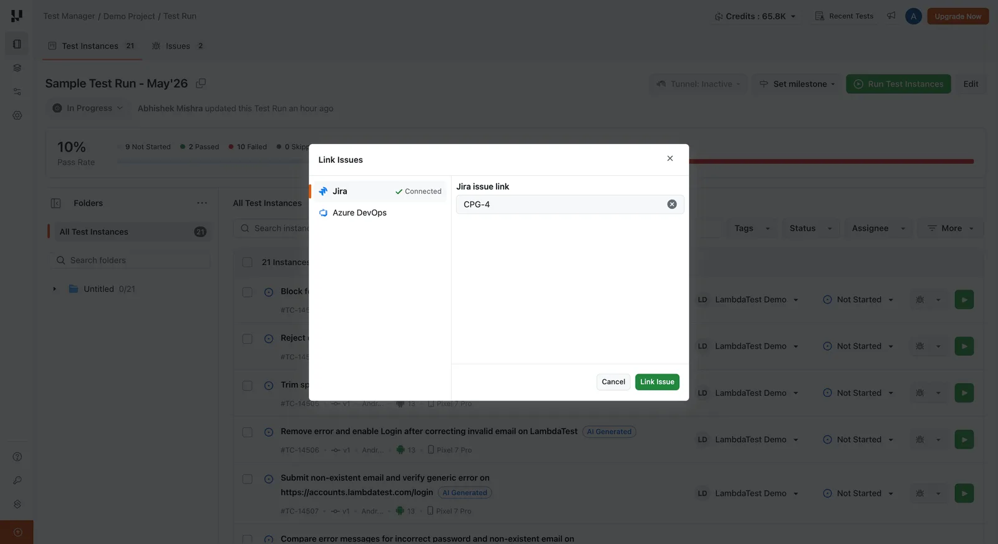Image resolution: width=998 pixels, height=544 pixels.
Task: Open the Set milestone dropdown
Action: tap(797, 84)
